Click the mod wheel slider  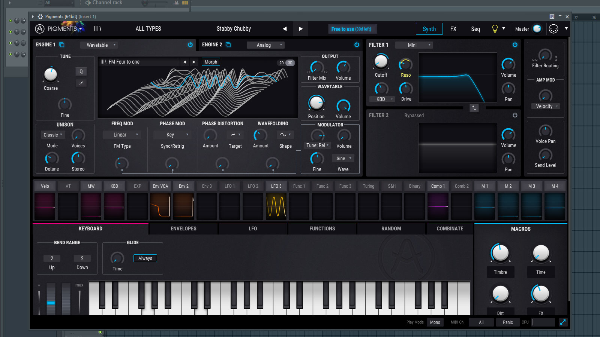(x=66, y=298)
